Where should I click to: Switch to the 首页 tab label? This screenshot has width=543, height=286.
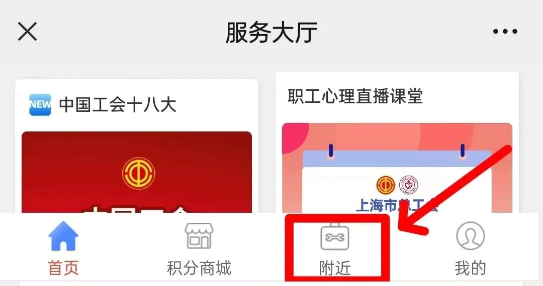[x=63, y=268]
